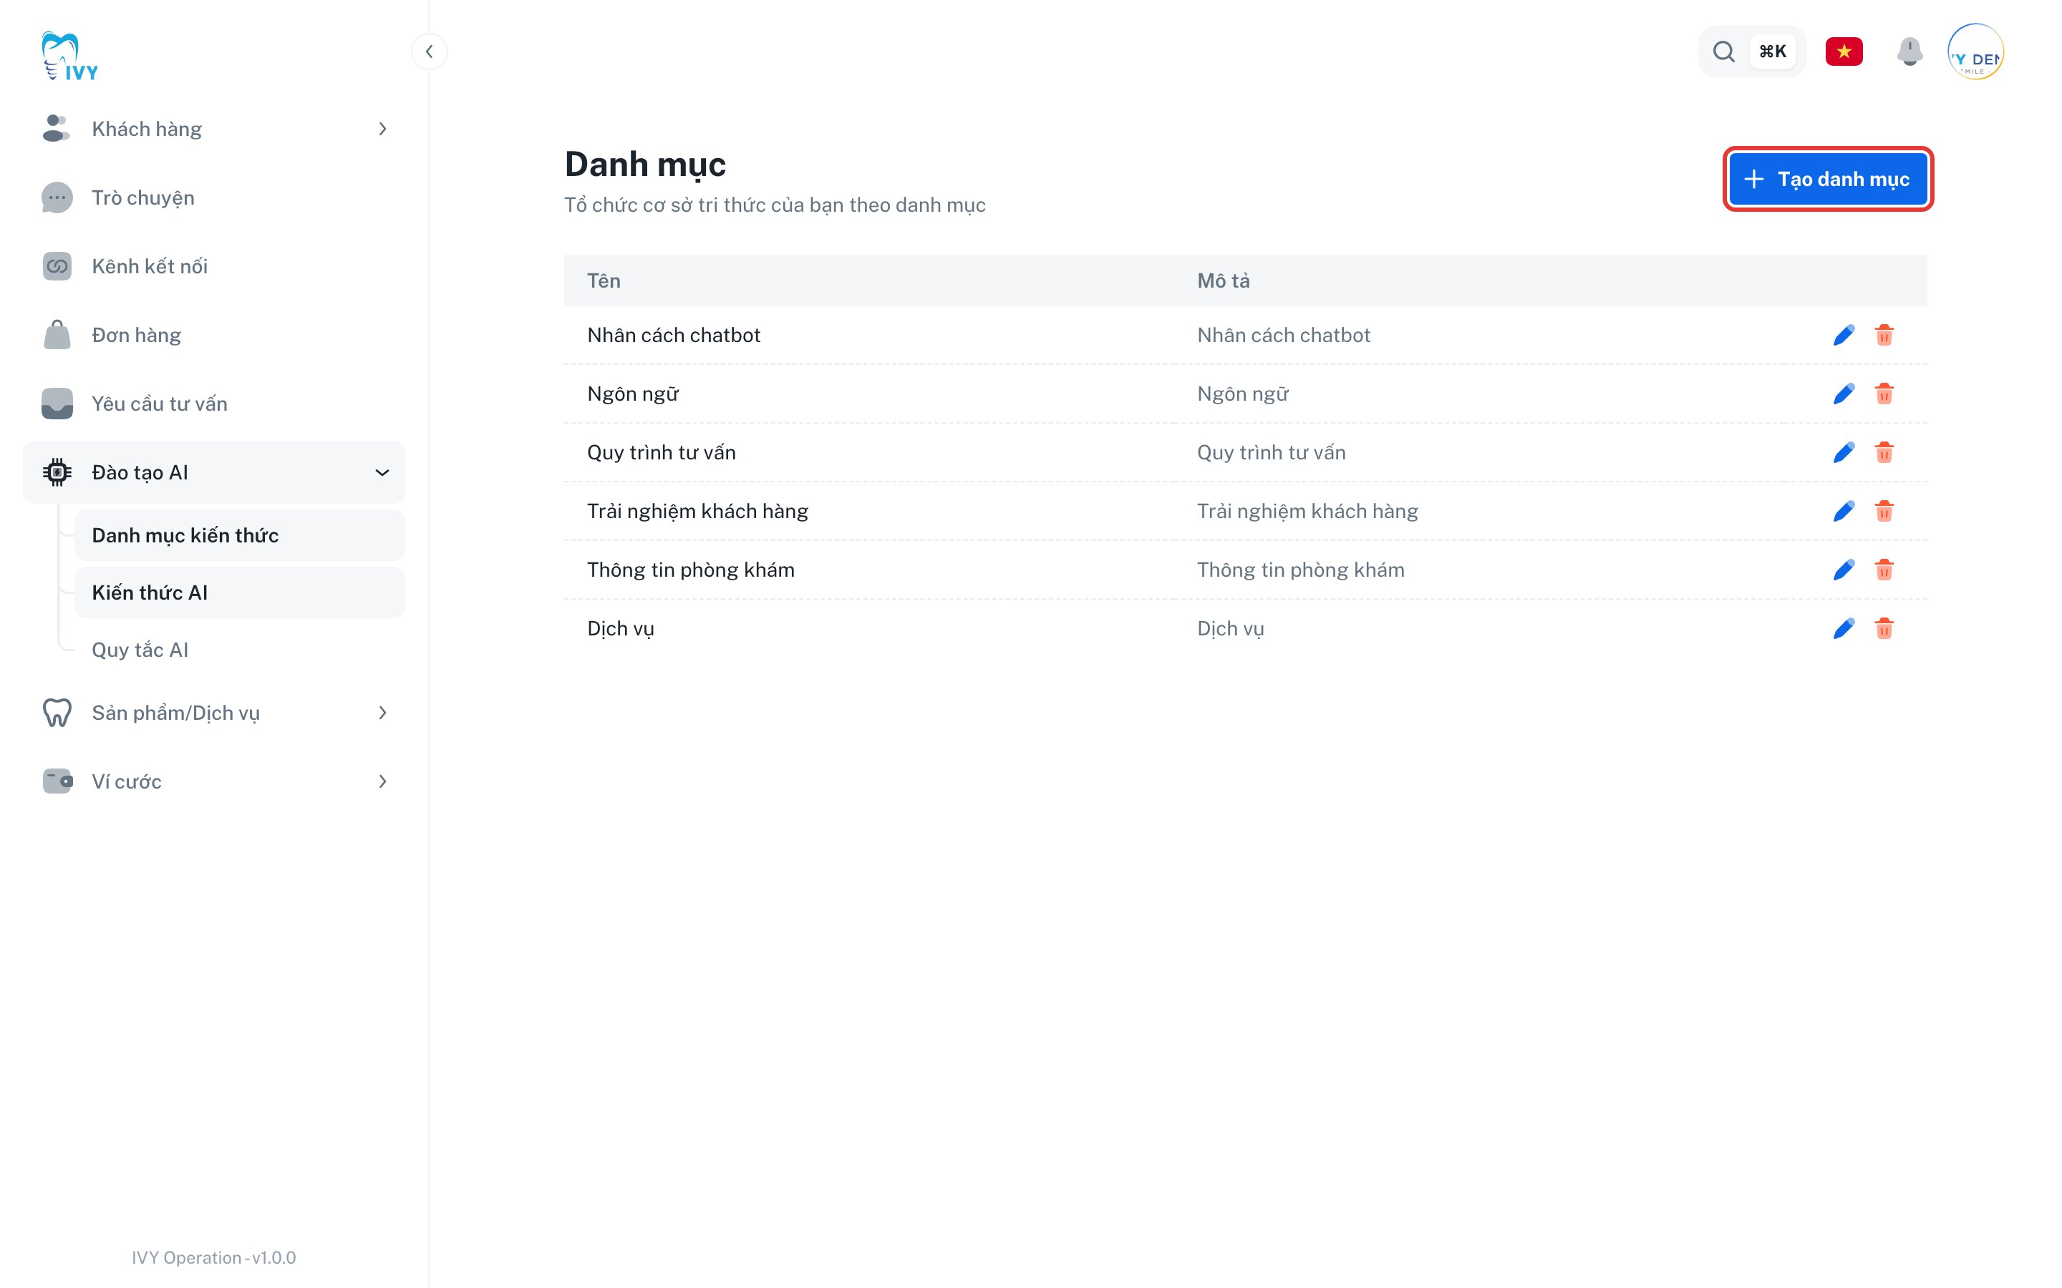Open Kênh kết nối in the sidebar
This screenshot has height=1288, width=2062.
pyautogui.click(x=214, y=265)
